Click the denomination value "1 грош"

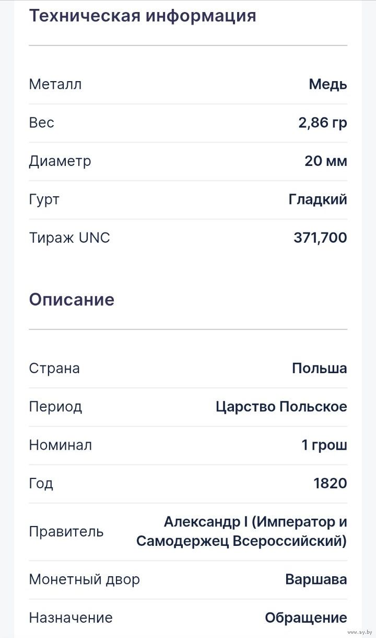click(324, 445)
